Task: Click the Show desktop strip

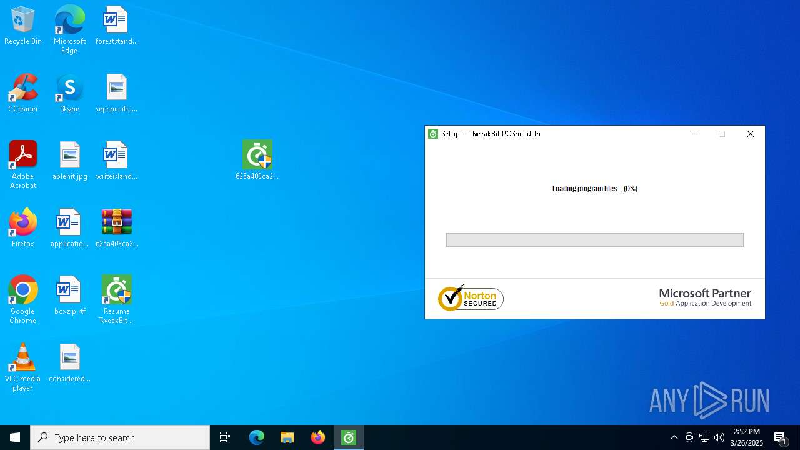Action: [798, 437]
